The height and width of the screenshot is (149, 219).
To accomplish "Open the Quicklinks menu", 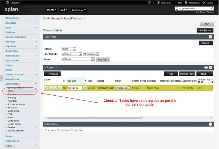I will (78, 10).
